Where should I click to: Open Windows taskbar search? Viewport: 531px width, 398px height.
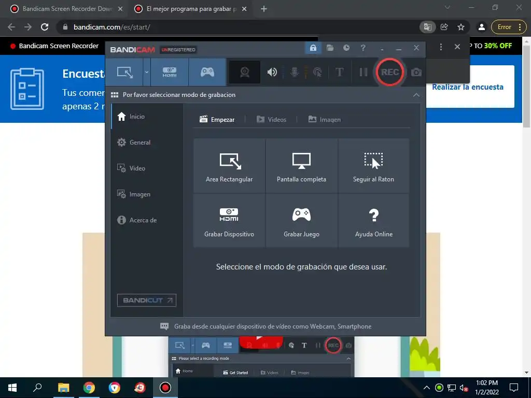click(x=37, y=388)
